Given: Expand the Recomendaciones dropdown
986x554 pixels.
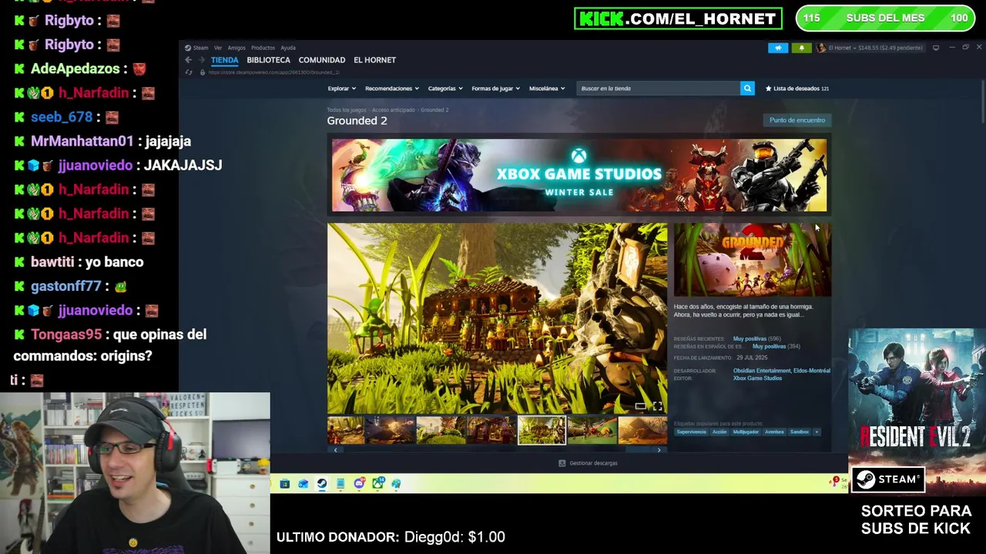Looking at the screenshot, I should tap(392, 88).
